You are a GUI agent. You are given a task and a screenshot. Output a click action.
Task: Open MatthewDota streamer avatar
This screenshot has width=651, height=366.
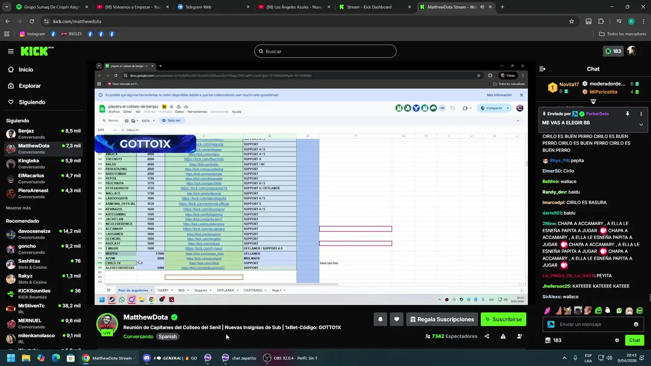(107, 324)
